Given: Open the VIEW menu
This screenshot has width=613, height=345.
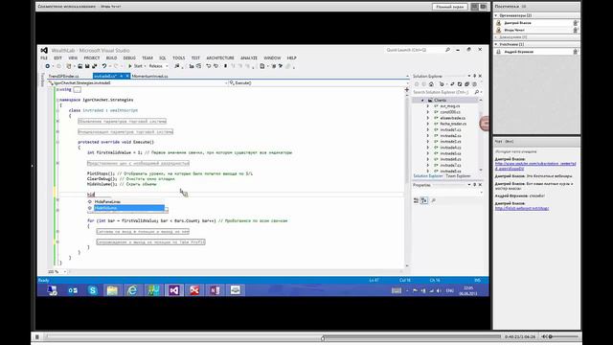Looking at the screenshot, I should (x=73, y=57).
